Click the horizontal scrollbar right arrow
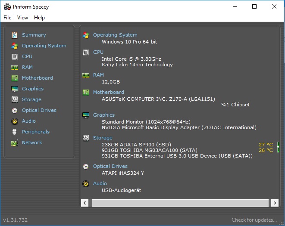This screenshot has height=226, width=285. point(275,203)
